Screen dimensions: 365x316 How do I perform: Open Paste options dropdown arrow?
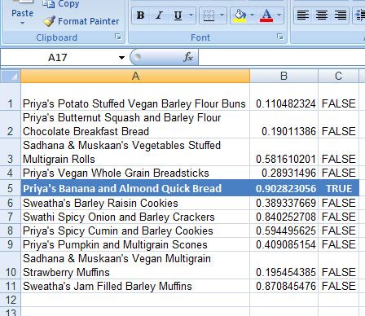(22, 24)
